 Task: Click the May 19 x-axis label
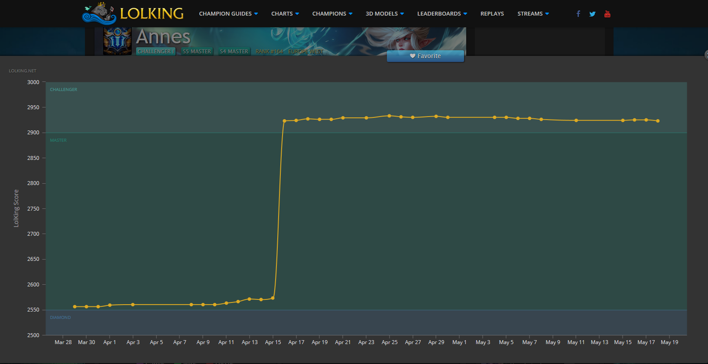[x=669, y=342]
